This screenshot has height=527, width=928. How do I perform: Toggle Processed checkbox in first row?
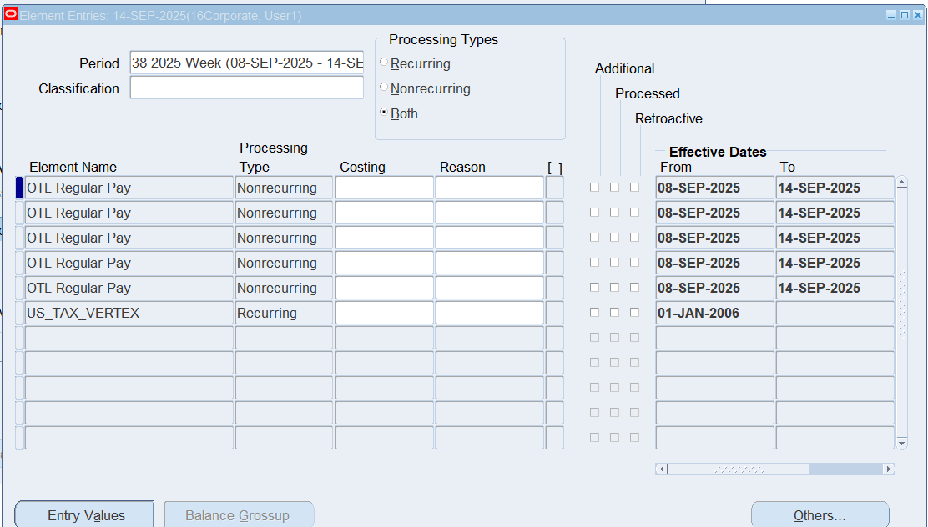point(614,188)
